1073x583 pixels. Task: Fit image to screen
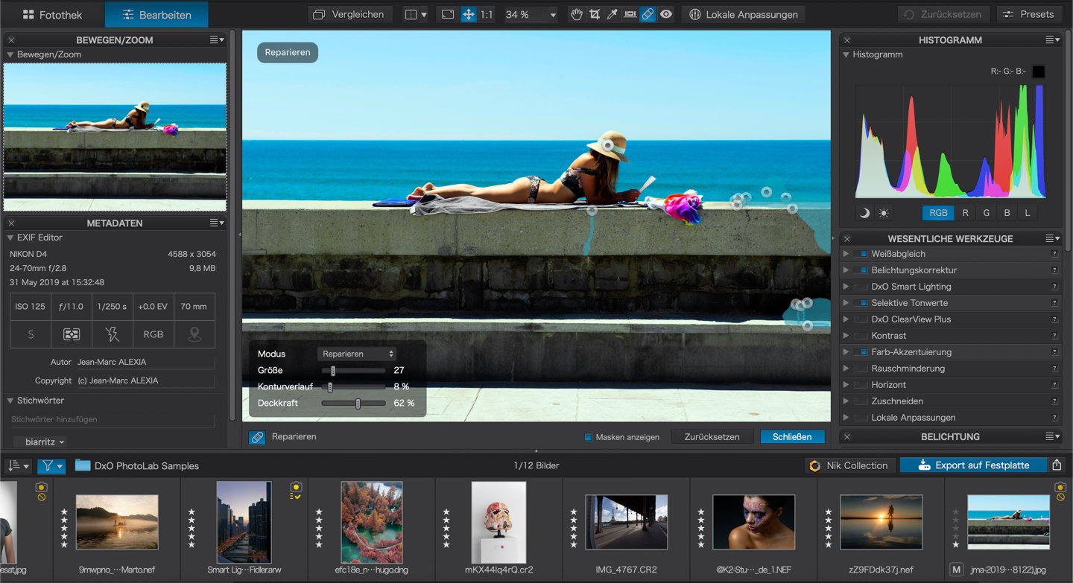click(448, 14)
